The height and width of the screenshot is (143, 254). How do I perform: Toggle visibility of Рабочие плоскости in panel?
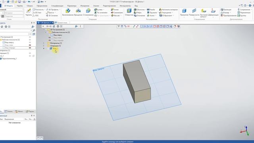point(30,40)
